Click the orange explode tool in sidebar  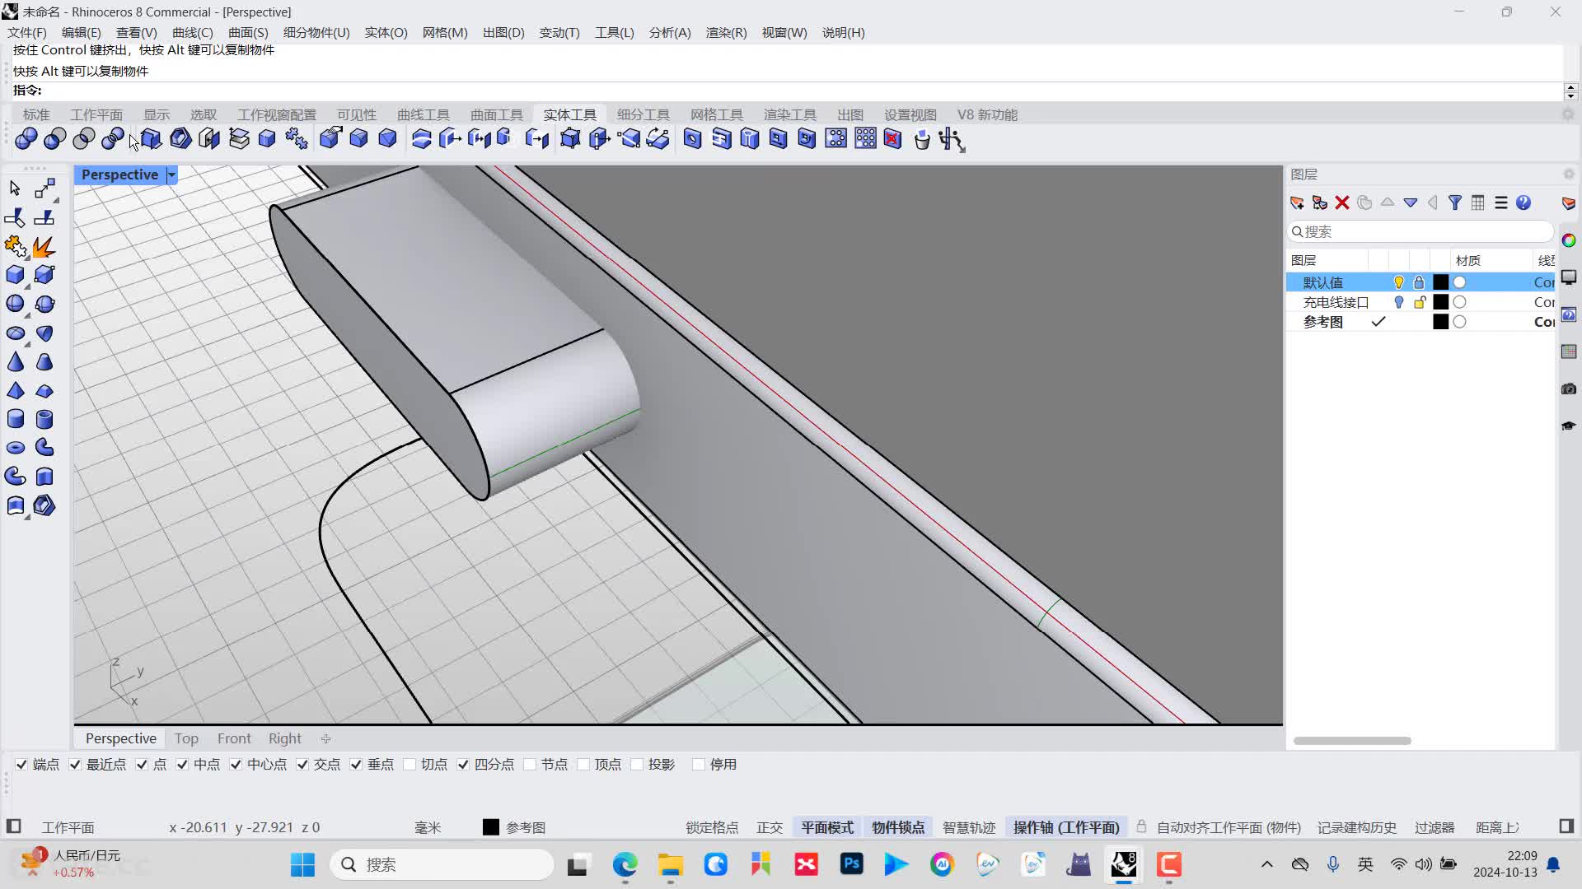click(44, 246)
